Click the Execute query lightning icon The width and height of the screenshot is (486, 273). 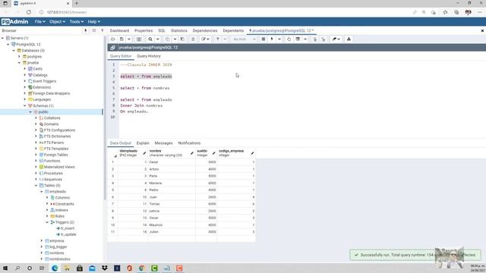tap(272, 39)
